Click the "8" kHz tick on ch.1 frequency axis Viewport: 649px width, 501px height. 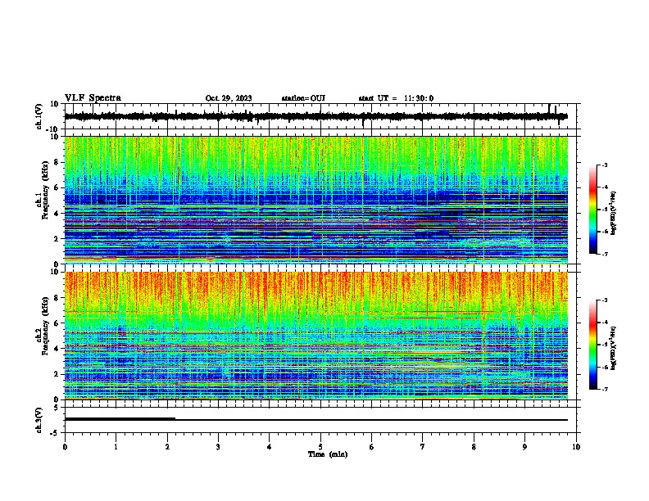coord(57,162)
